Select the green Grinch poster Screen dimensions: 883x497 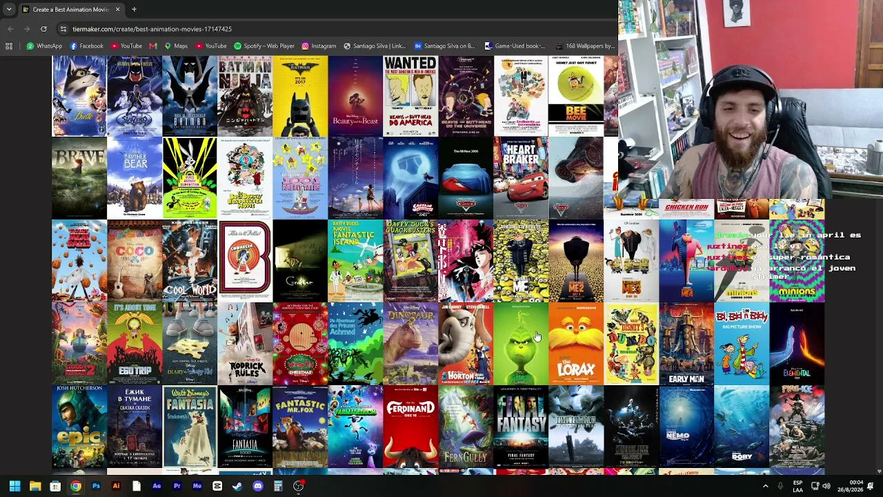[x=521, y=344]
